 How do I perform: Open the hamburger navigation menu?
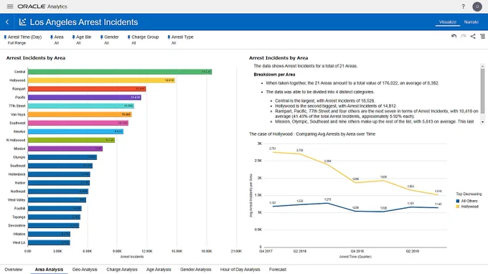(10, 6)
